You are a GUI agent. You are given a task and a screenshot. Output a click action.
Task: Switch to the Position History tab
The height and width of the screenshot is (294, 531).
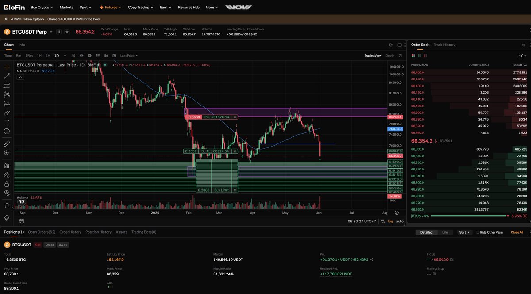(x=98, y=232)
